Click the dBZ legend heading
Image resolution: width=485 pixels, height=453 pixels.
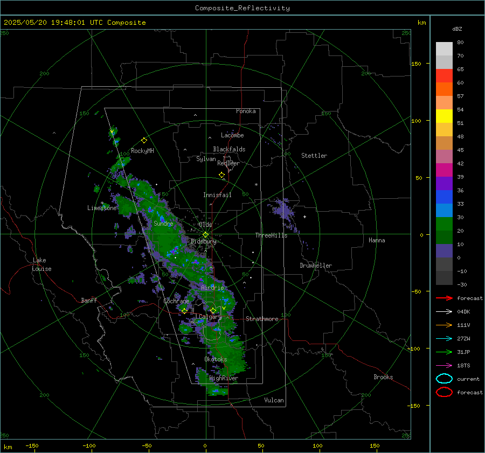point(457,29)
